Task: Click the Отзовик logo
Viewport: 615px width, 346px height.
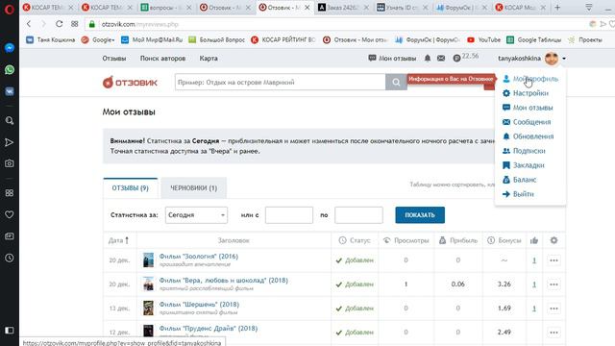Action: 130,82
